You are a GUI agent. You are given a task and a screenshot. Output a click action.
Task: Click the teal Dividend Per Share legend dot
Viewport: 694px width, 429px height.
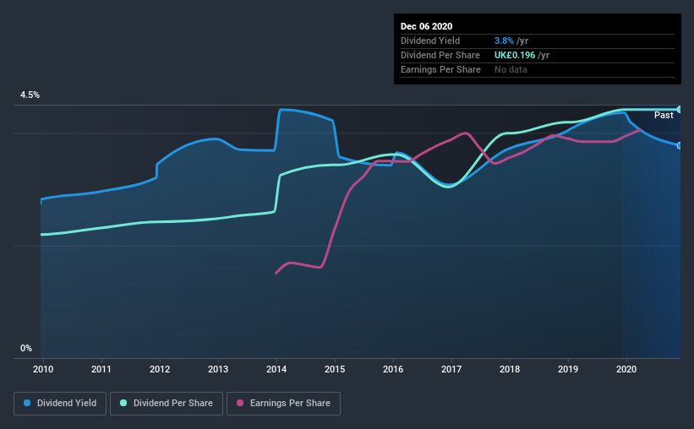point(123,403)
